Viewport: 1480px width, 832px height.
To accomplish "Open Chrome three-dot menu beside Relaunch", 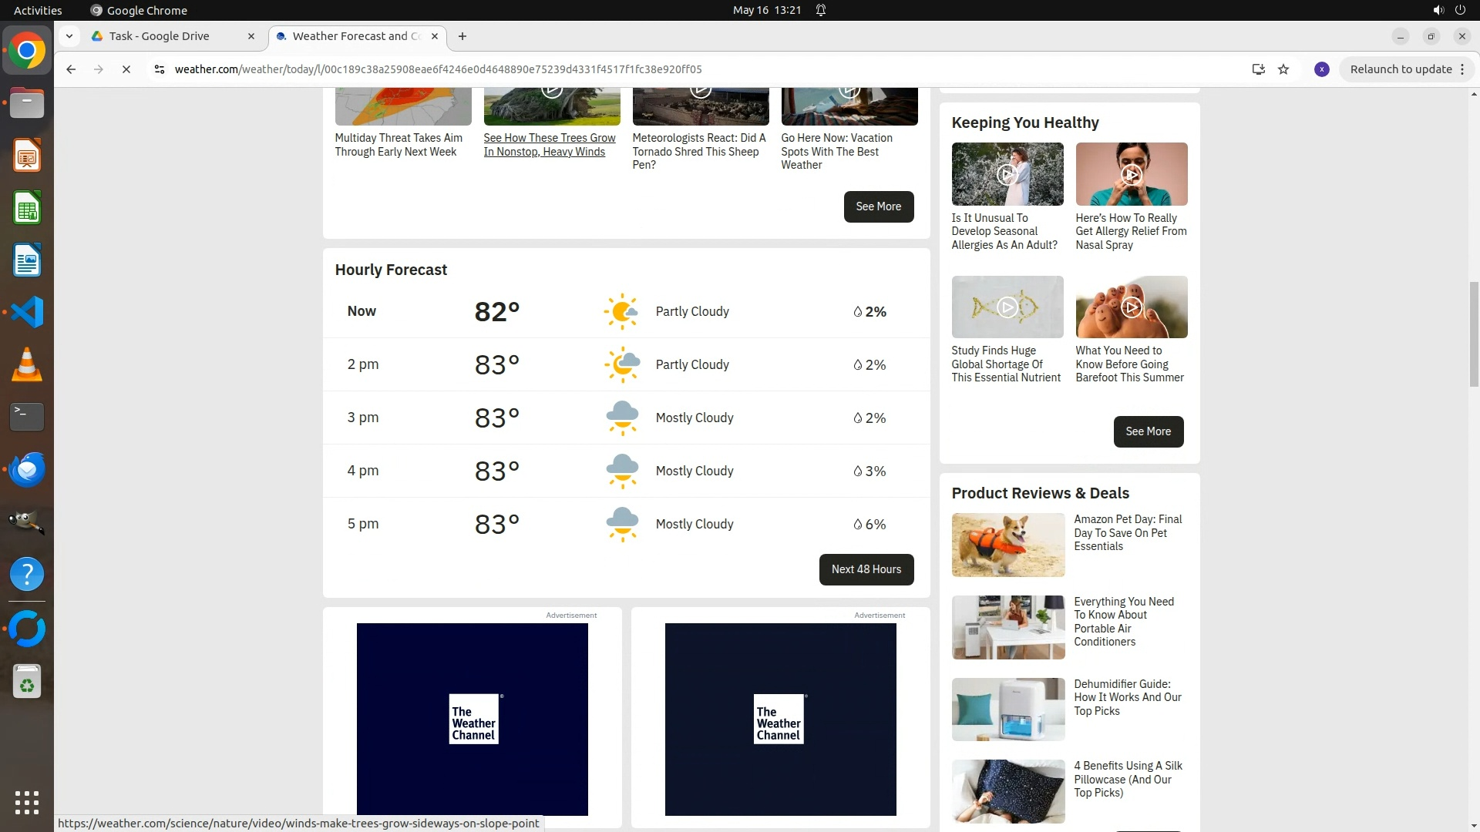I will [1462, 69].
